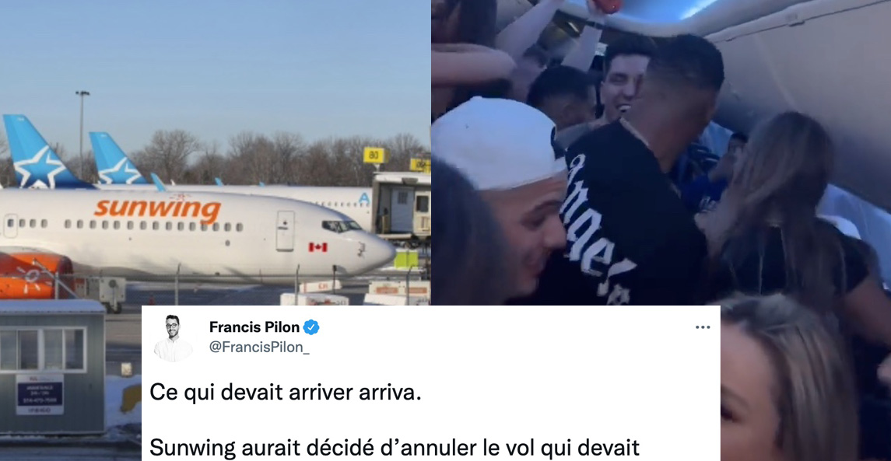Click the blue verified badge
891x461 pixels.
point(310,327)
